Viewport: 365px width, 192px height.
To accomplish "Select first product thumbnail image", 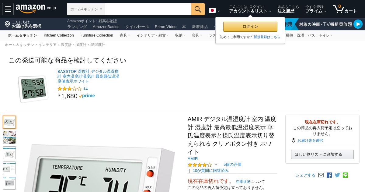I will coord(9,122).
